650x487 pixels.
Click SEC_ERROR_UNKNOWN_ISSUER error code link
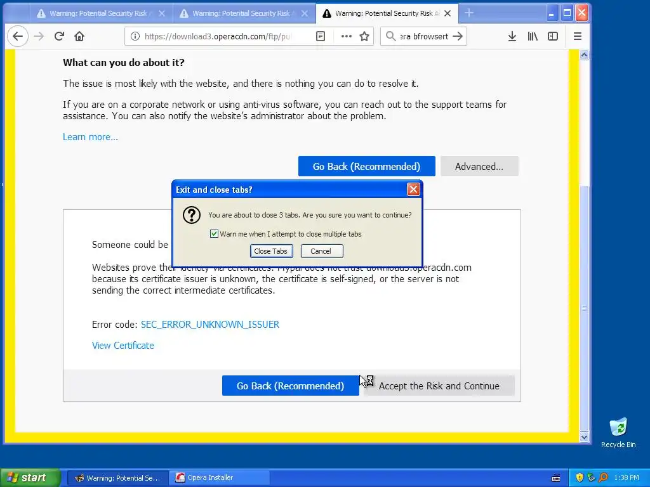pyautogui.click(x=209, y=324)
